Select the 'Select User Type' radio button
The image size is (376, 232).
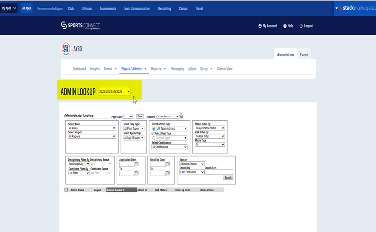pyautogui.click(x=154, y=137)
